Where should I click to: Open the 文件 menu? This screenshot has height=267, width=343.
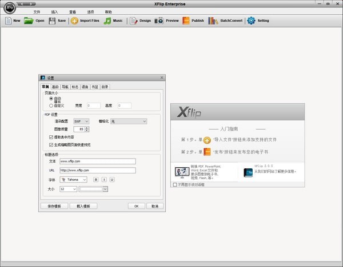point(37,12)
